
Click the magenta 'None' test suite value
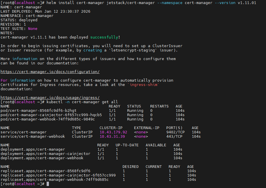point(33,28)
